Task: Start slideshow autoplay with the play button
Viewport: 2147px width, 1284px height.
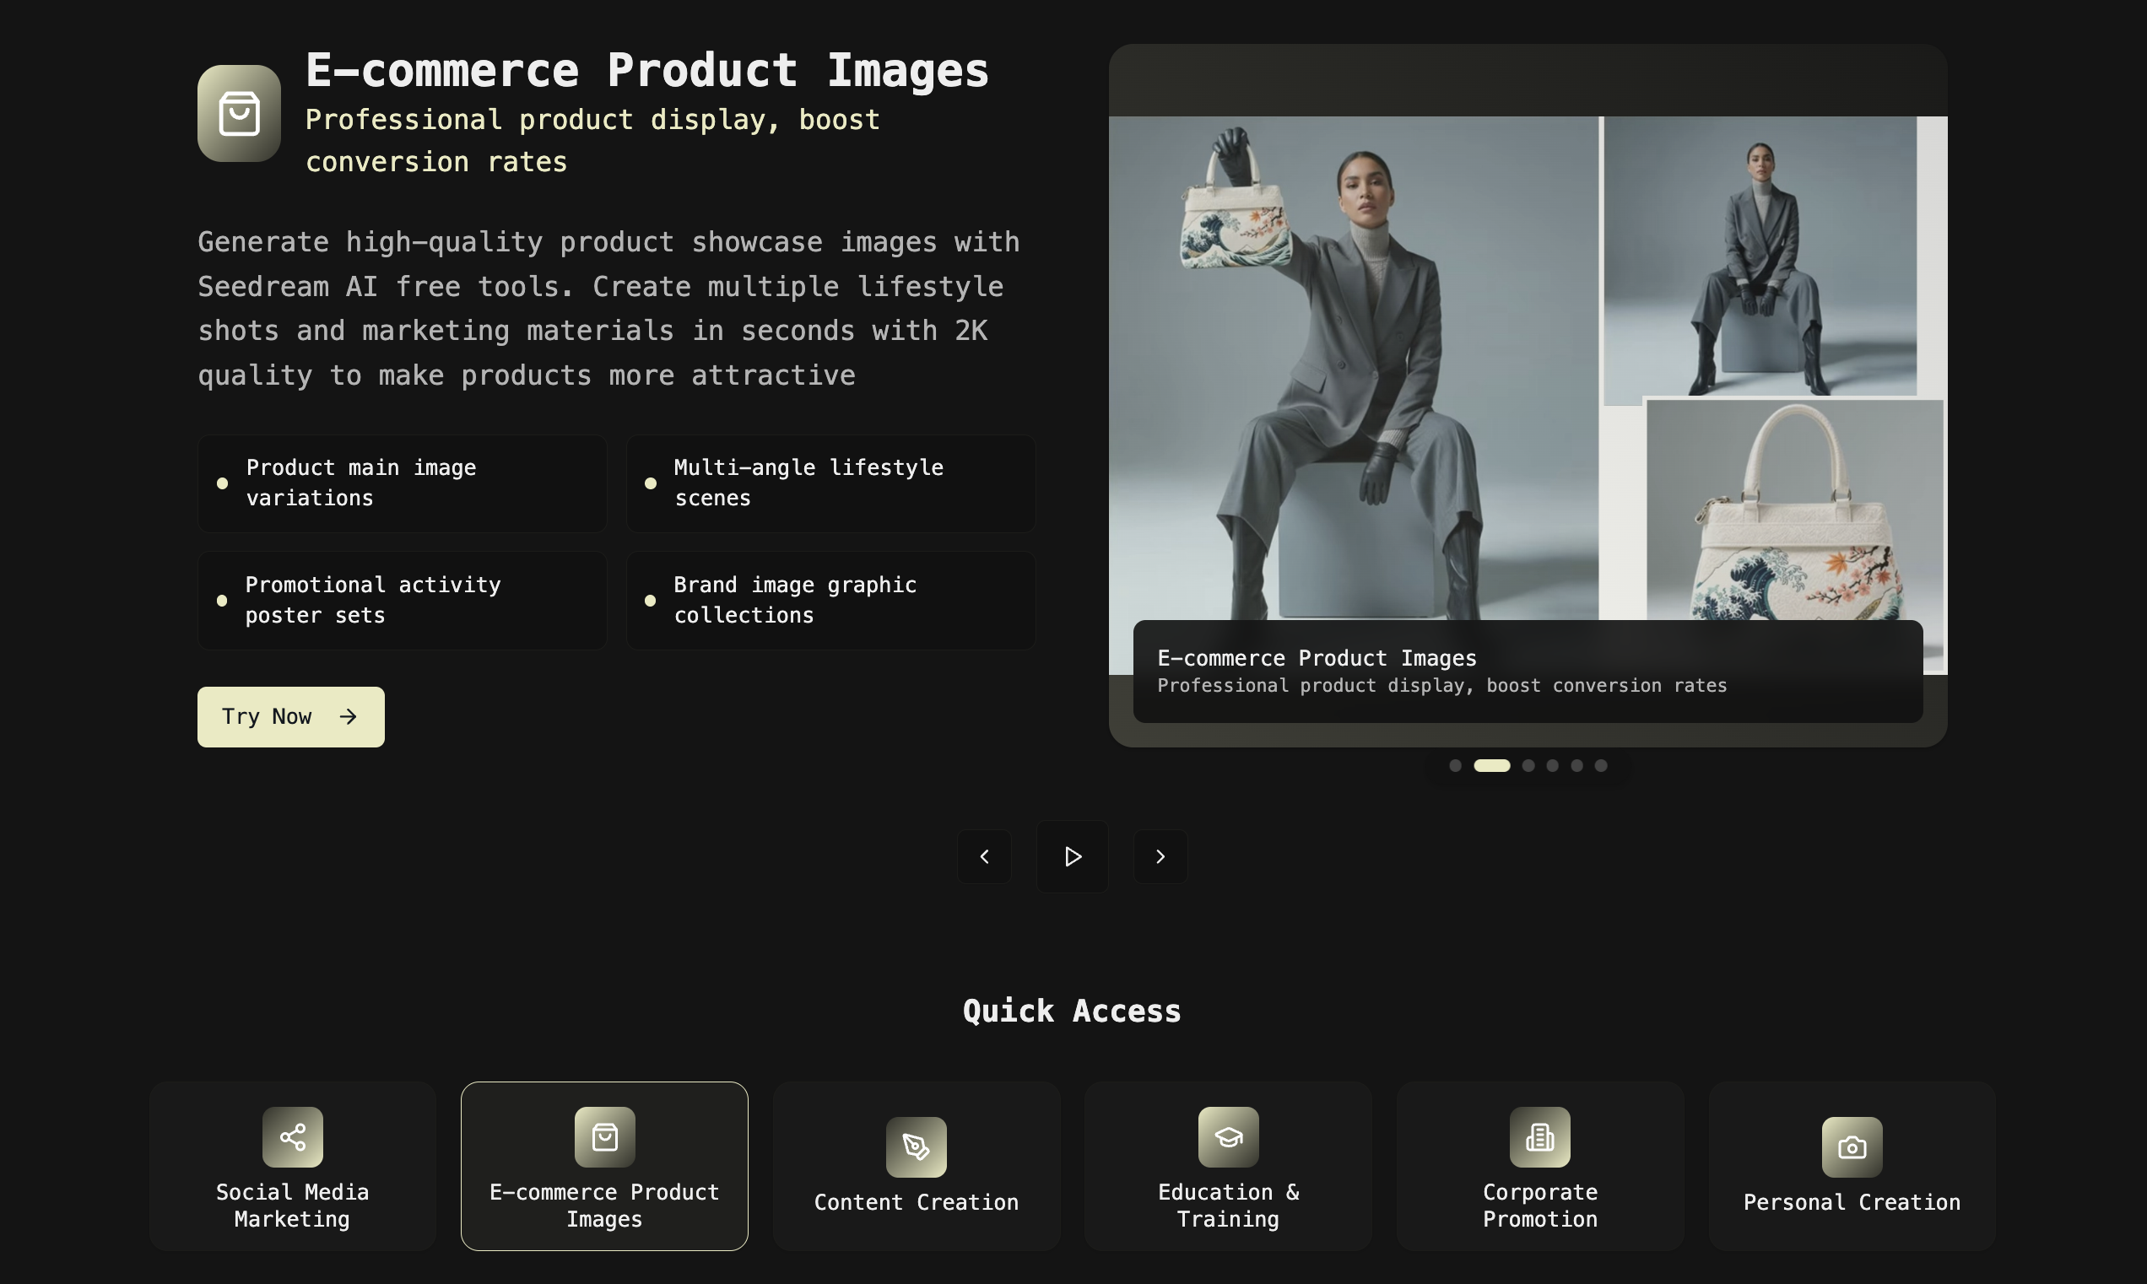Action: point(1072,856)
